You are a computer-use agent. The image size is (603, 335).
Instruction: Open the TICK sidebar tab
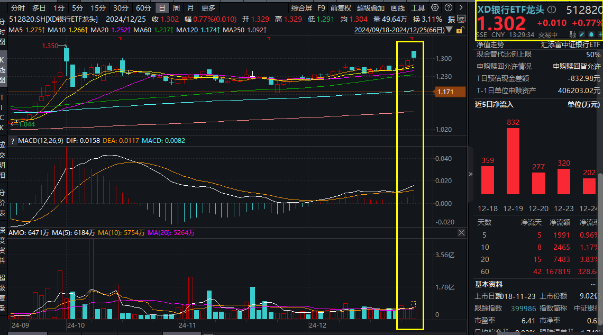coord(2,112)
